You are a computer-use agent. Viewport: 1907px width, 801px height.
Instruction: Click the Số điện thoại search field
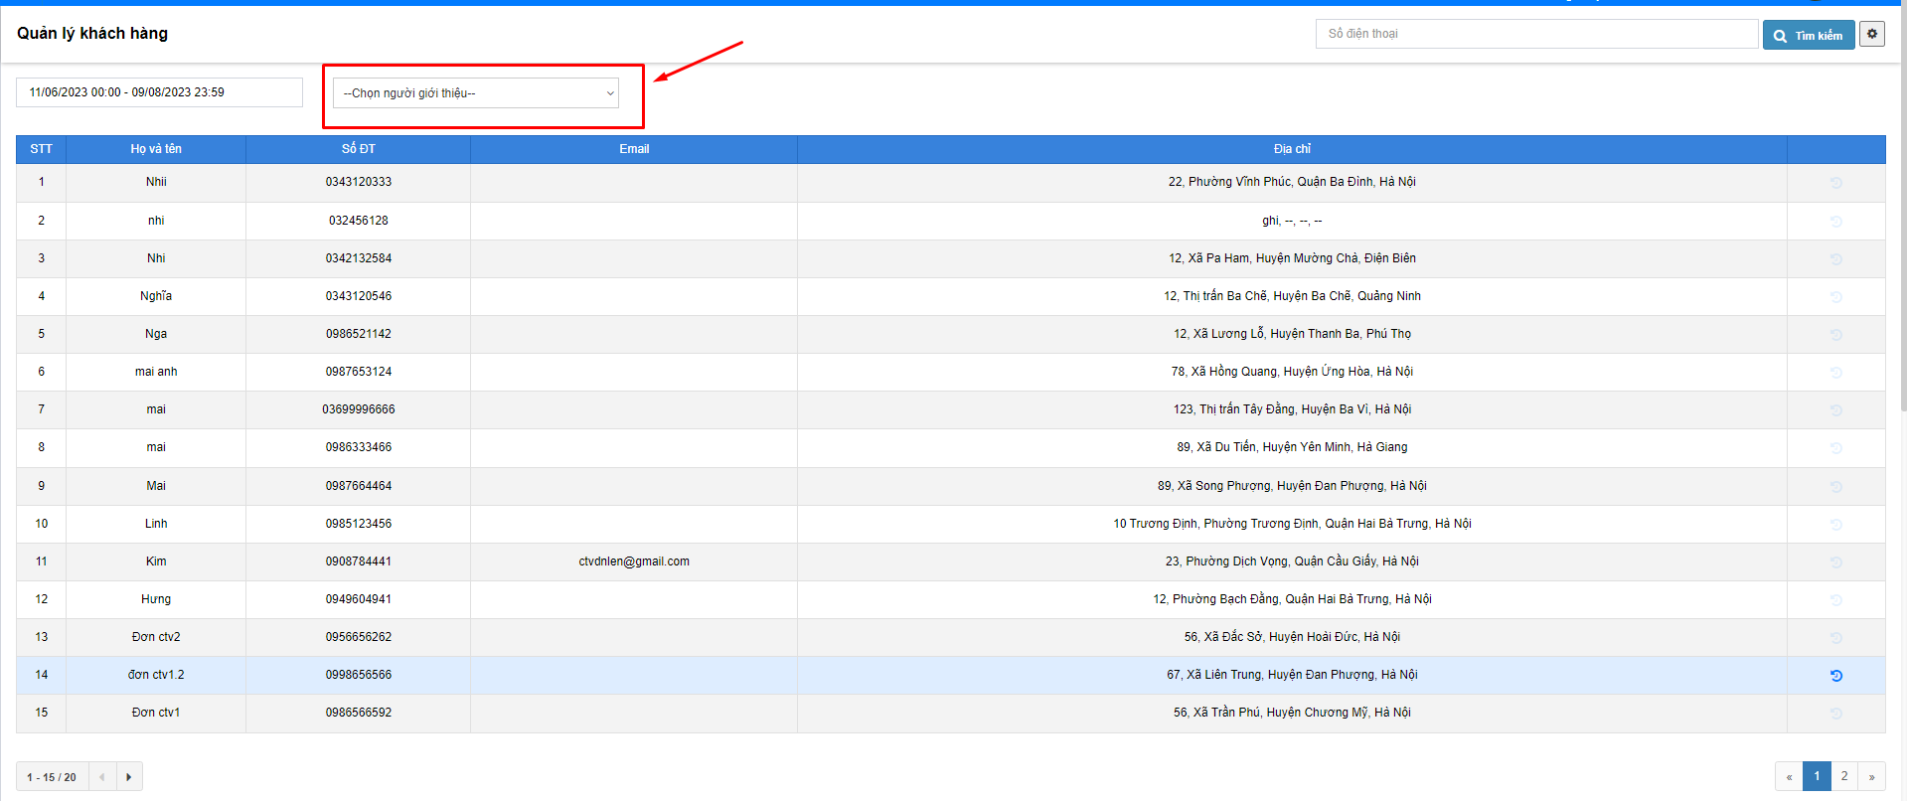point(1535,34)
